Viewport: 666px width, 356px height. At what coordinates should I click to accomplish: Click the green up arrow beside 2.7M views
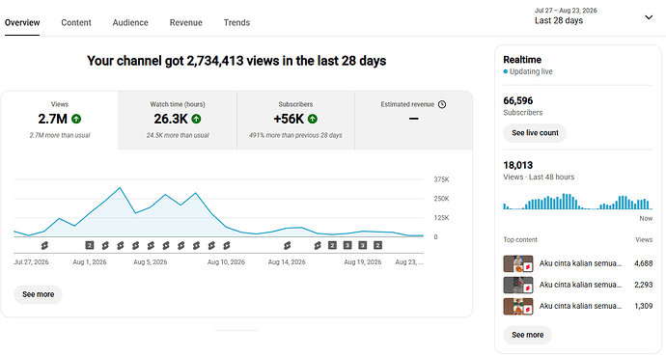[x=76, y=119]
